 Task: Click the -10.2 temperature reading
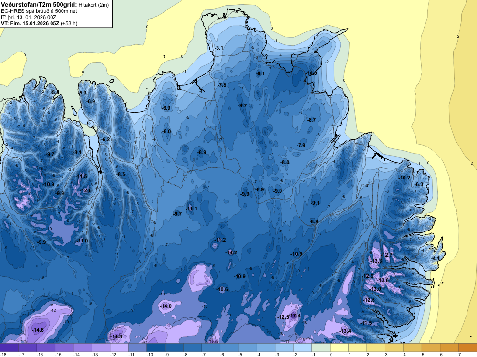(x=404, y=178)
